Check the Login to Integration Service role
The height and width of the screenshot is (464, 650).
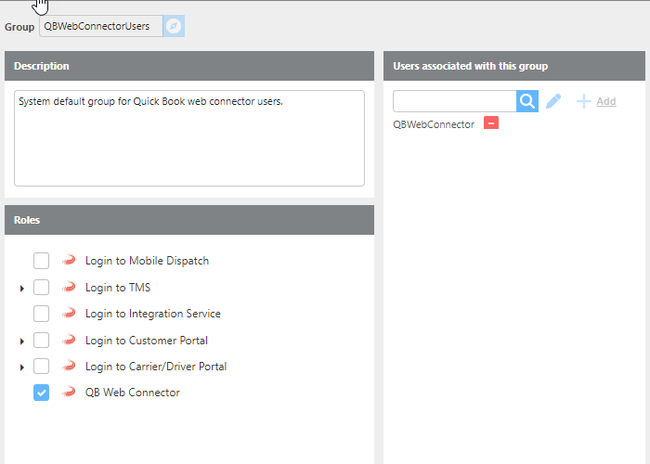pos(41,314)
